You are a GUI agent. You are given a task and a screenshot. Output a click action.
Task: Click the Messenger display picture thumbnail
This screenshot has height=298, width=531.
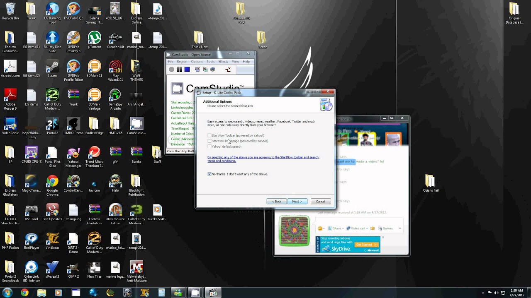coord(294,231)
